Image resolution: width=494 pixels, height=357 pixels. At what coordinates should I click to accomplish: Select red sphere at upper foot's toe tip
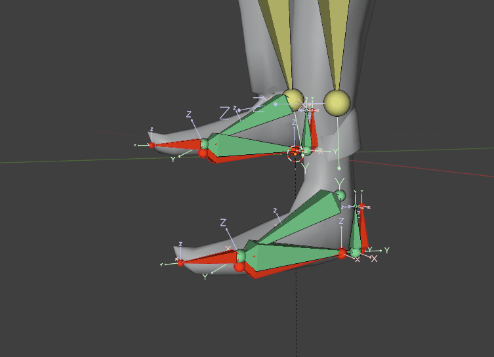[152, 145]
